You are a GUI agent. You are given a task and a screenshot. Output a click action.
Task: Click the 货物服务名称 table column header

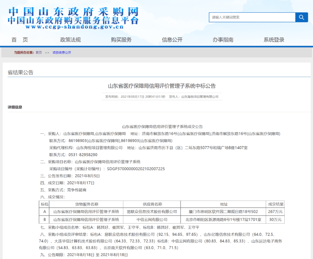click(x=86, y=204)
